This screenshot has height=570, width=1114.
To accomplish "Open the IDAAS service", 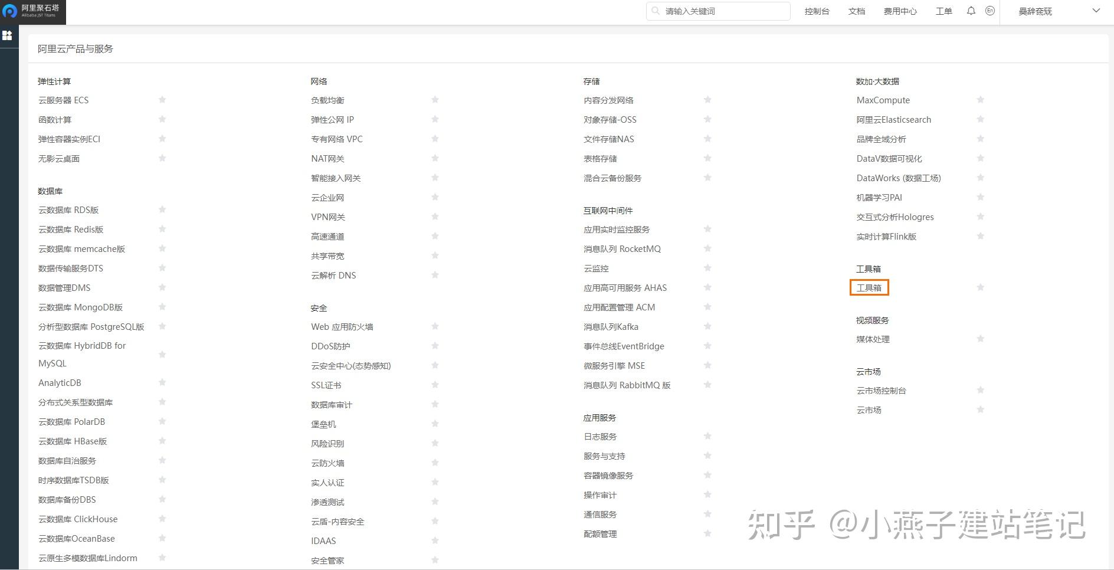I will [x=323, y=541].
